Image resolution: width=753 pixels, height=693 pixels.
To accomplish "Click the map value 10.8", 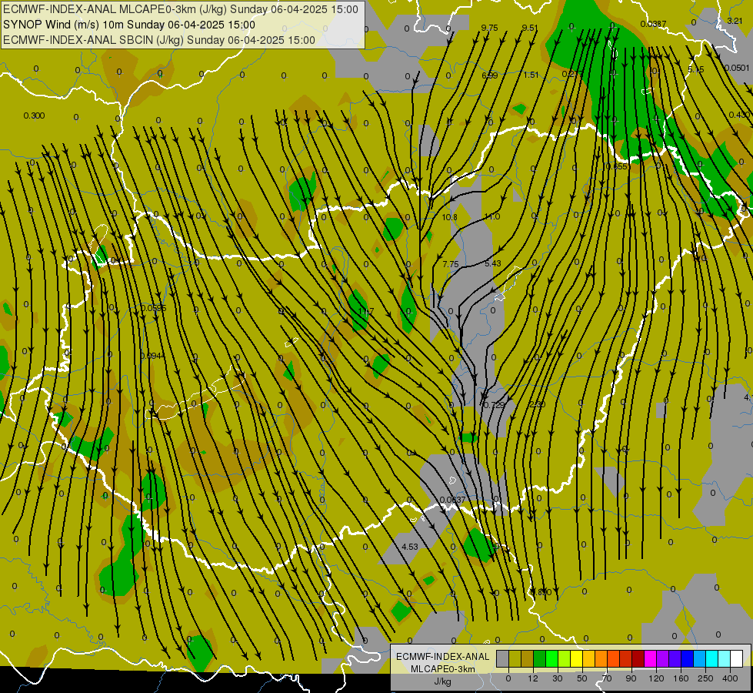I will [449, 217].
